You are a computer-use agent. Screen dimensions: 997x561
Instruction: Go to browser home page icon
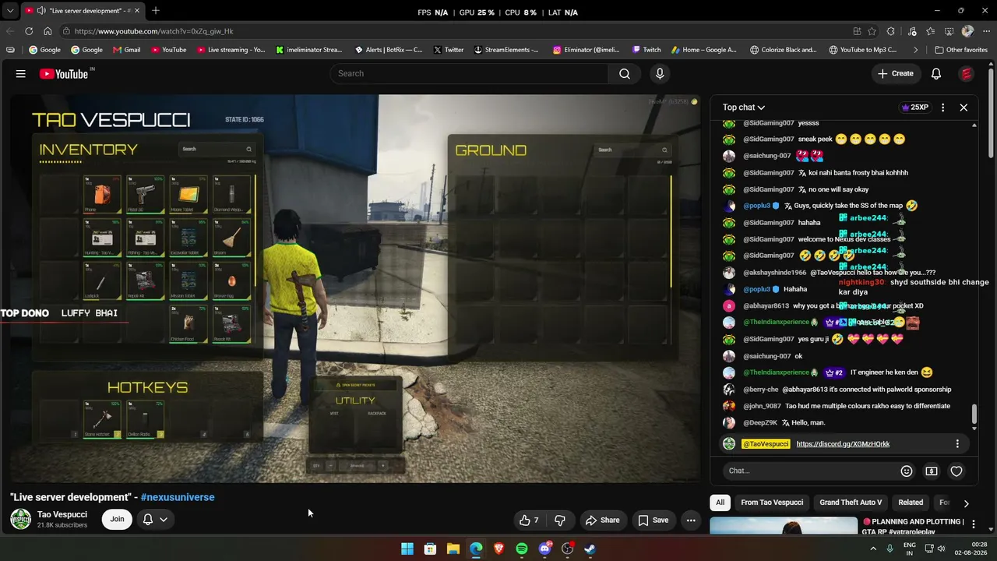[48, 31]
